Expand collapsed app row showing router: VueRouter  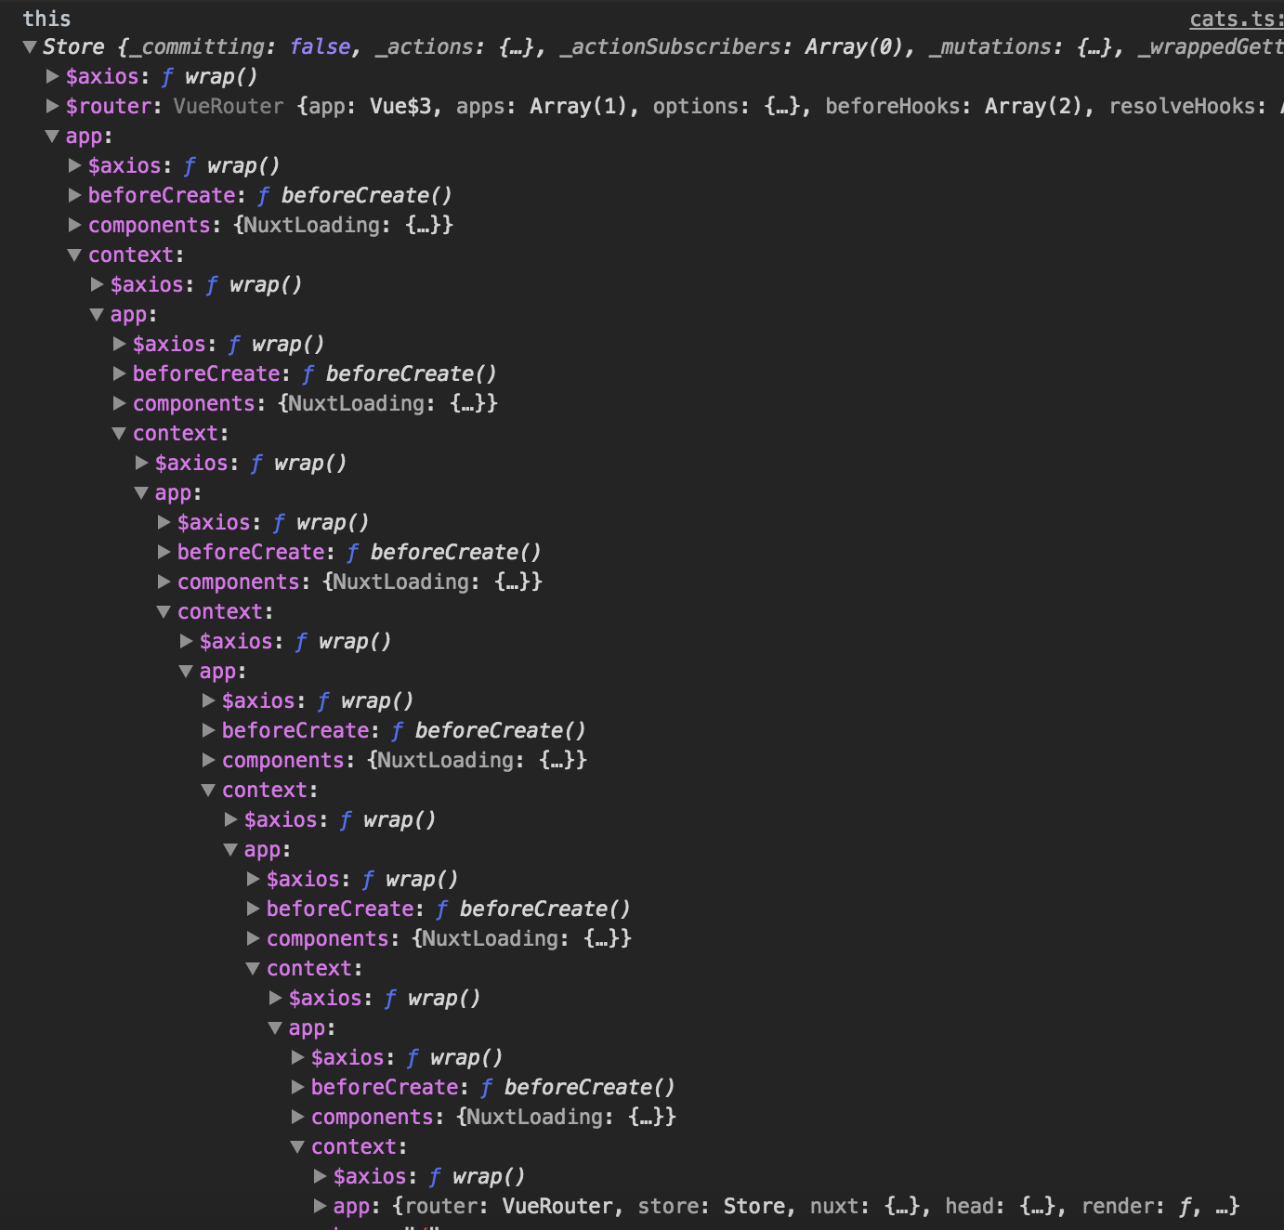click(x=321, y=1206)
